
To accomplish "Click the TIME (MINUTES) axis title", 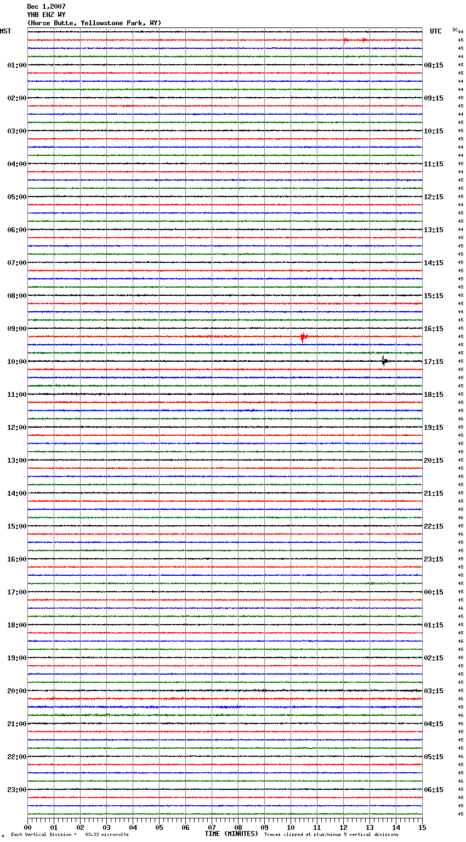I will coord(231,834).
